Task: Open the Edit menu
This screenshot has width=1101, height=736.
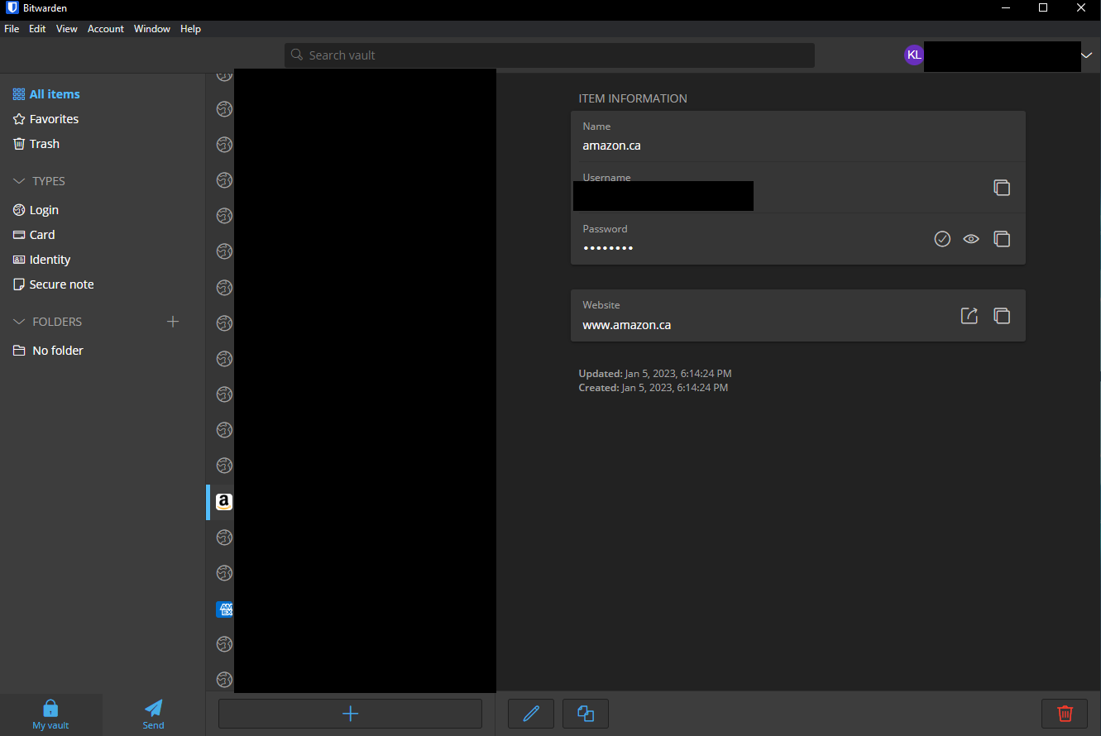Action: [x=37, y=29]
